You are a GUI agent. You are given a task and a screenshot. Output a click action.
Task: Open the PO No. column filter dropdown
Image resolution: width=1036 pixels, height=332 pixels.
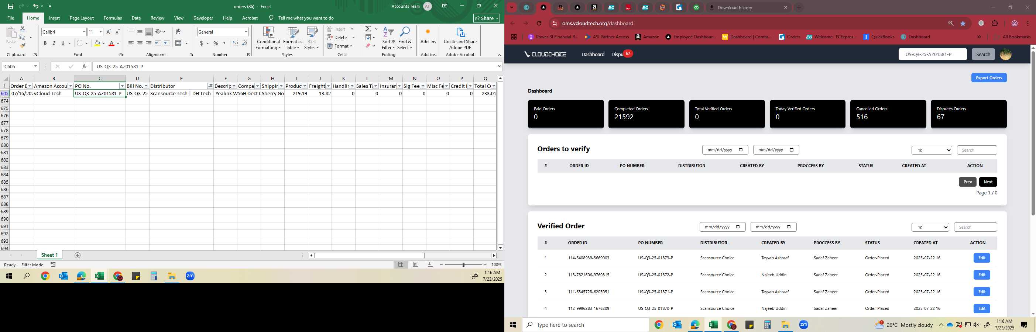(x=122, y=86)
